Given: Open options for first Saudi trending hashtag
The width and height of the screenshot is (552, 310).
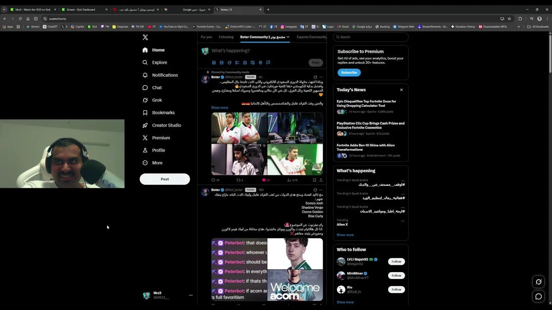Looking at the screenshot, I should pyautogui.click(x=403, y=180).
